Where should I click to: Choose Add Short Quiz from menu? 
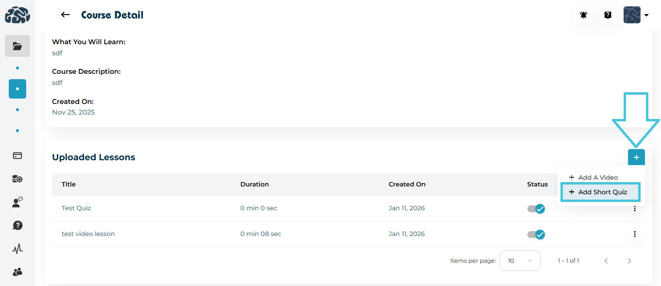pos(601,192)
